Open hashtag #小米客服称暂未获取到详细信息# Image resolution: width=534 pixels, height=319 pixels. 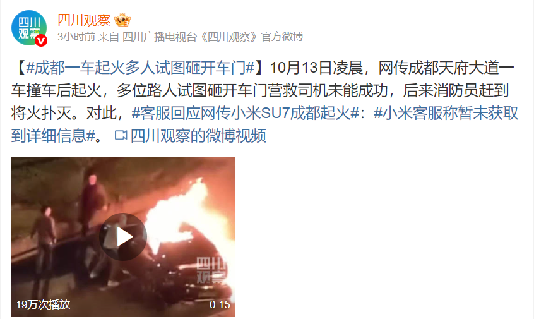tap(264, 124)
